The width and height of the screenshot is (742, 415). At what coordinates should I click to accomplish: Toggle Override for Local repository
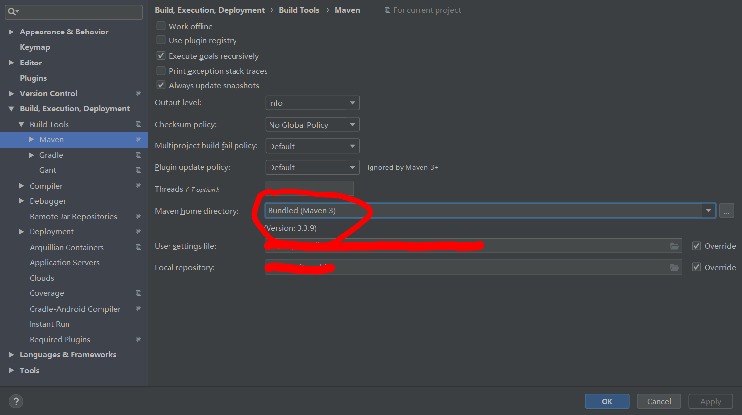tap(696, 267)
